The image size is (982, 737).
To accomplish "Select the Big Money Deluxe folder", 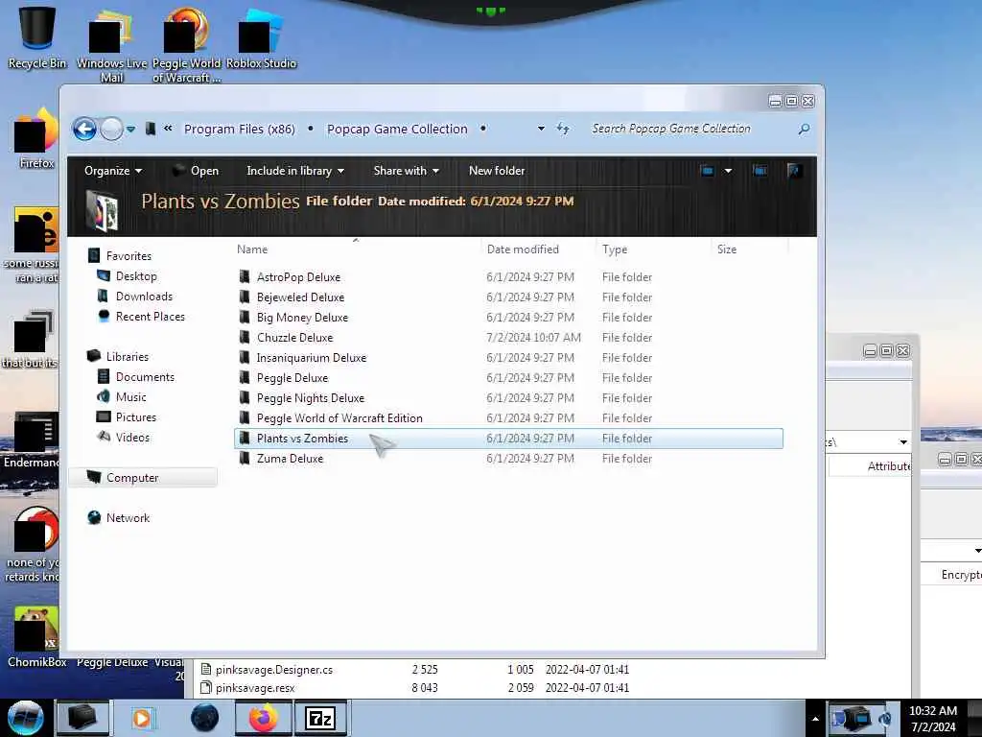I will 302,317.
